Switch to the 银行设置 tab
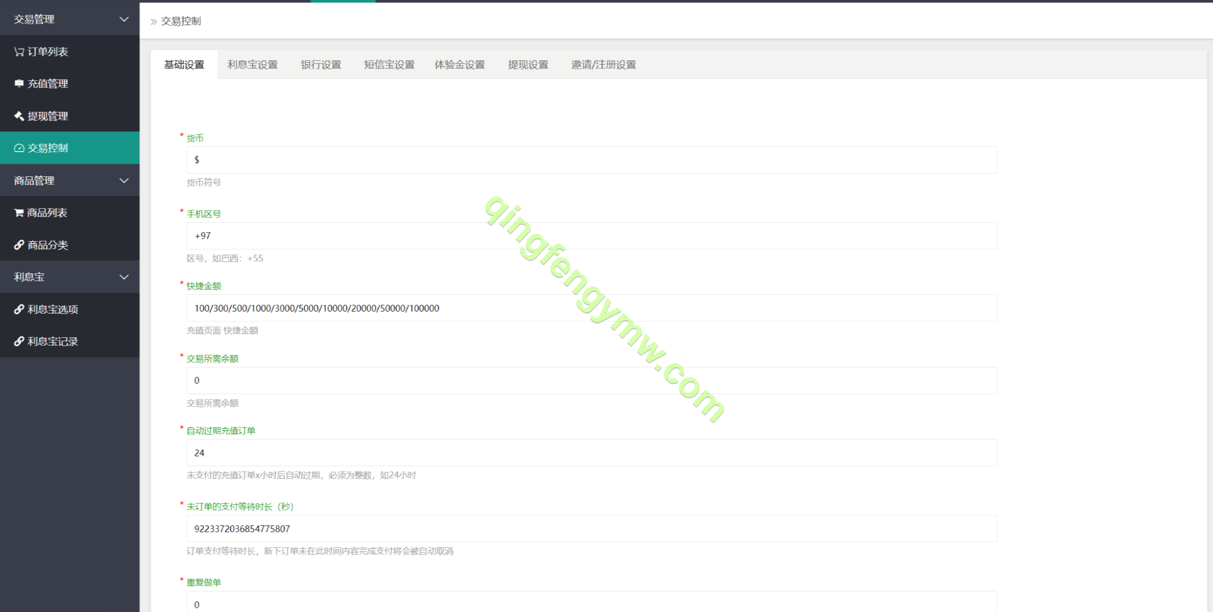This screenshot has width=1213, height=612. tap(321, 65)
